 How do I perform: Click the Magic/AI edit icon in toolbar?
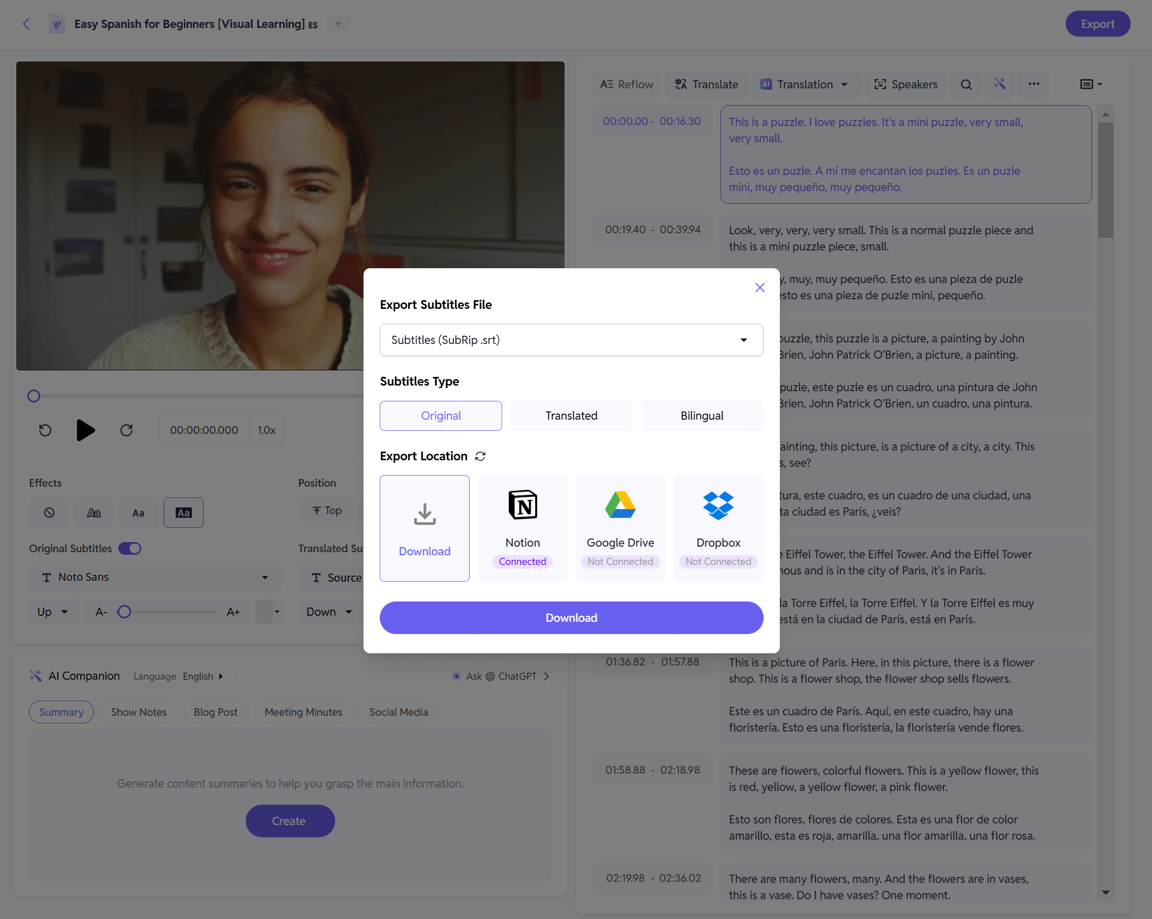(x=1000, y=83)
